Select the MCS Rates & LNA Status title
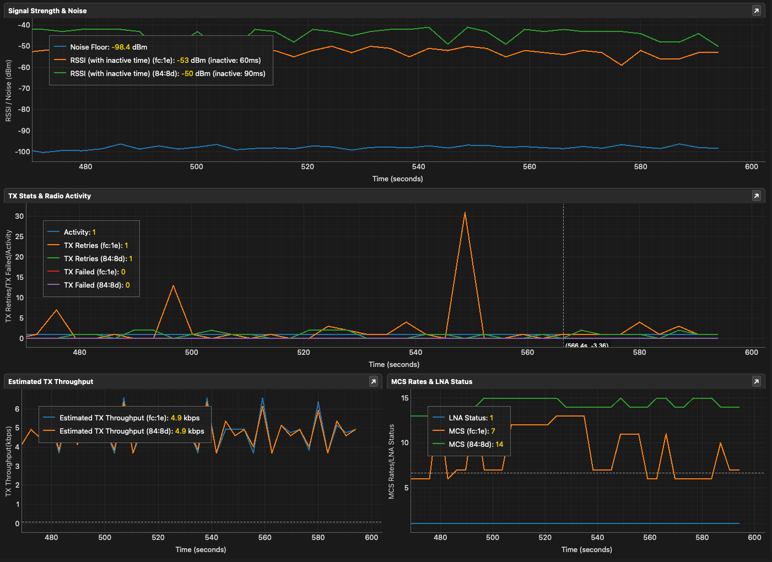772x562 pixels. point(431,381)
